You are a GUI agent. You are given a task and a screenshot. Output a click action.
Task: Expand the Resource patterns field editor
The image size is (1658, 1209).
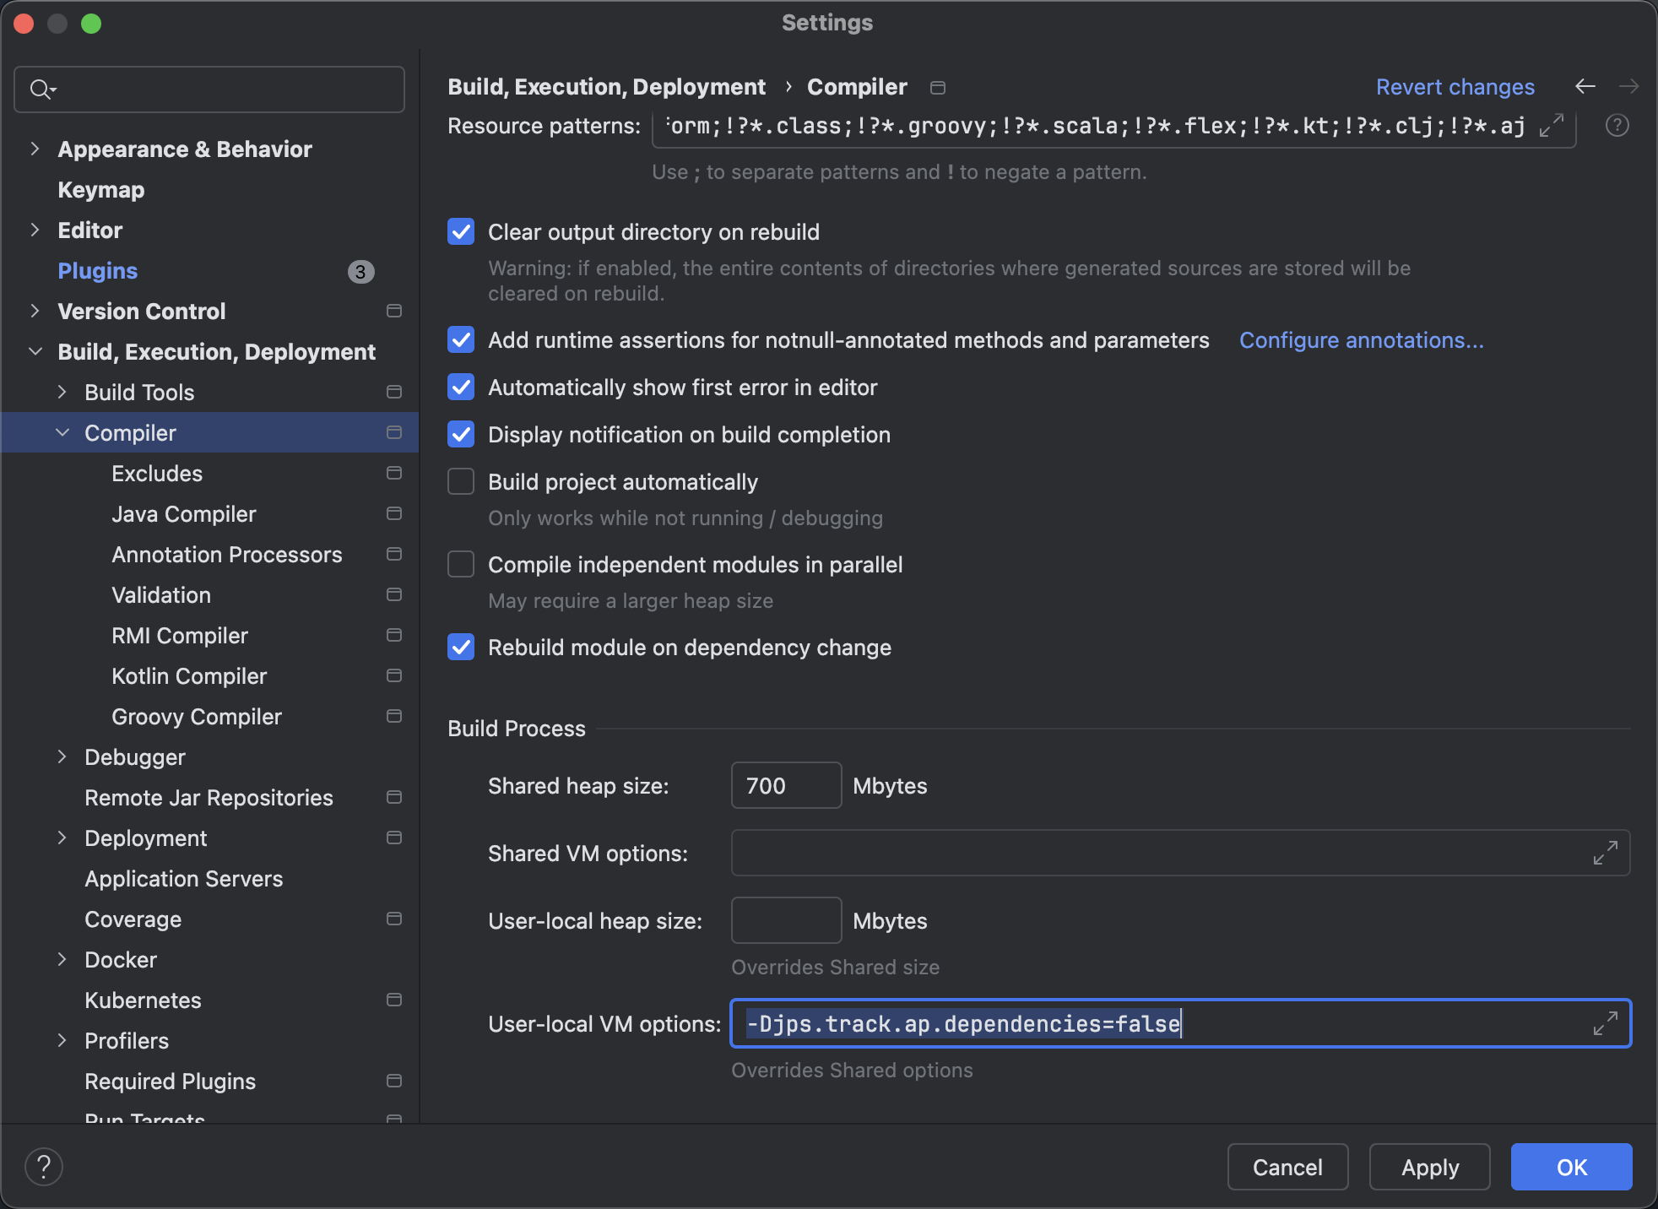[x=1552, y=126]
